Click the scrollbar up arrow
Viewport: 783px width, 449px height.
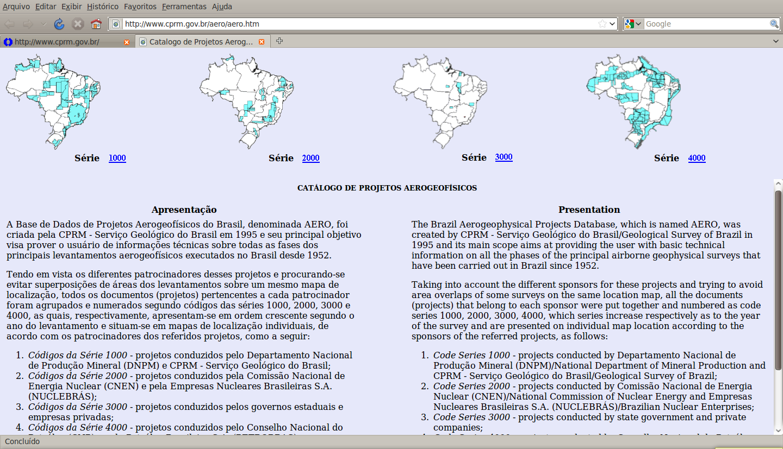tap(779, 185)
